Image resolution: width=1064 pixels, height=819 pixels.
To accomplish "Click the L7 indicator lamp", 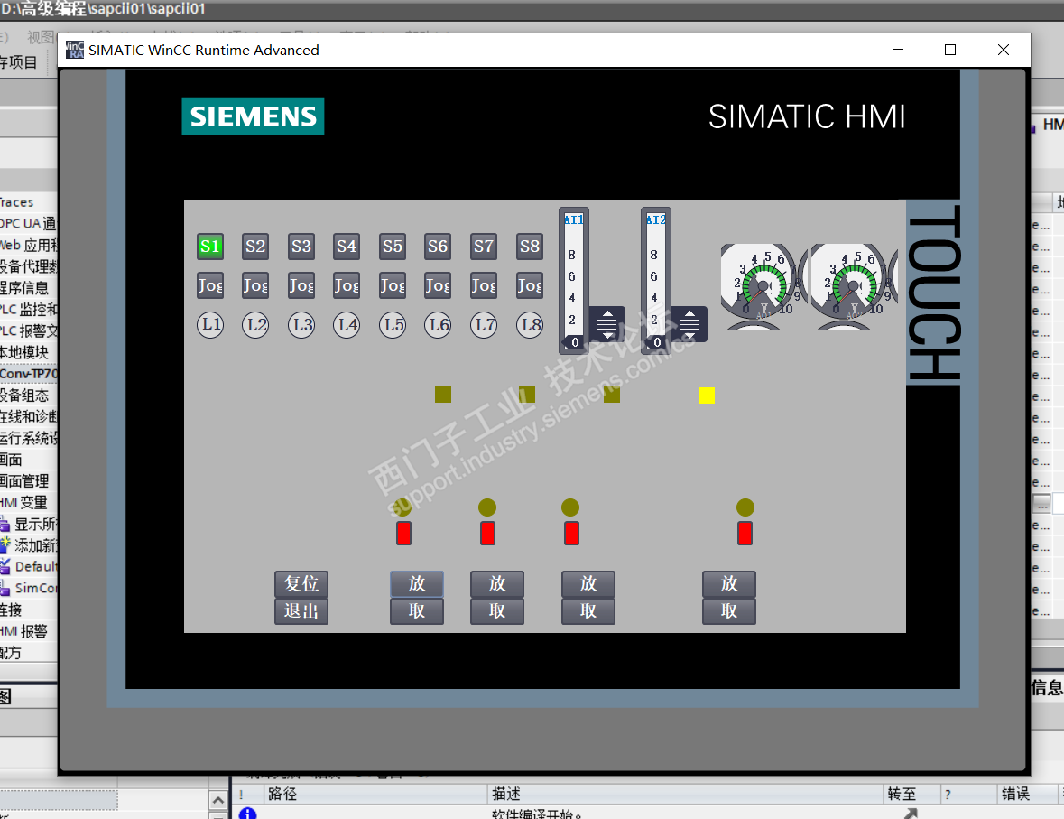I will (484, 324).
